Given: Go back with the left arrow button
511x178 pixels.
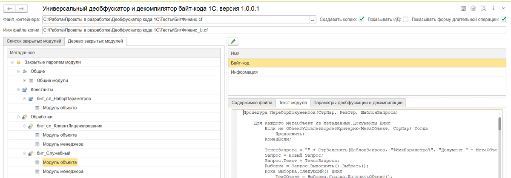Looking at the screenshot, I should point(10,9).
